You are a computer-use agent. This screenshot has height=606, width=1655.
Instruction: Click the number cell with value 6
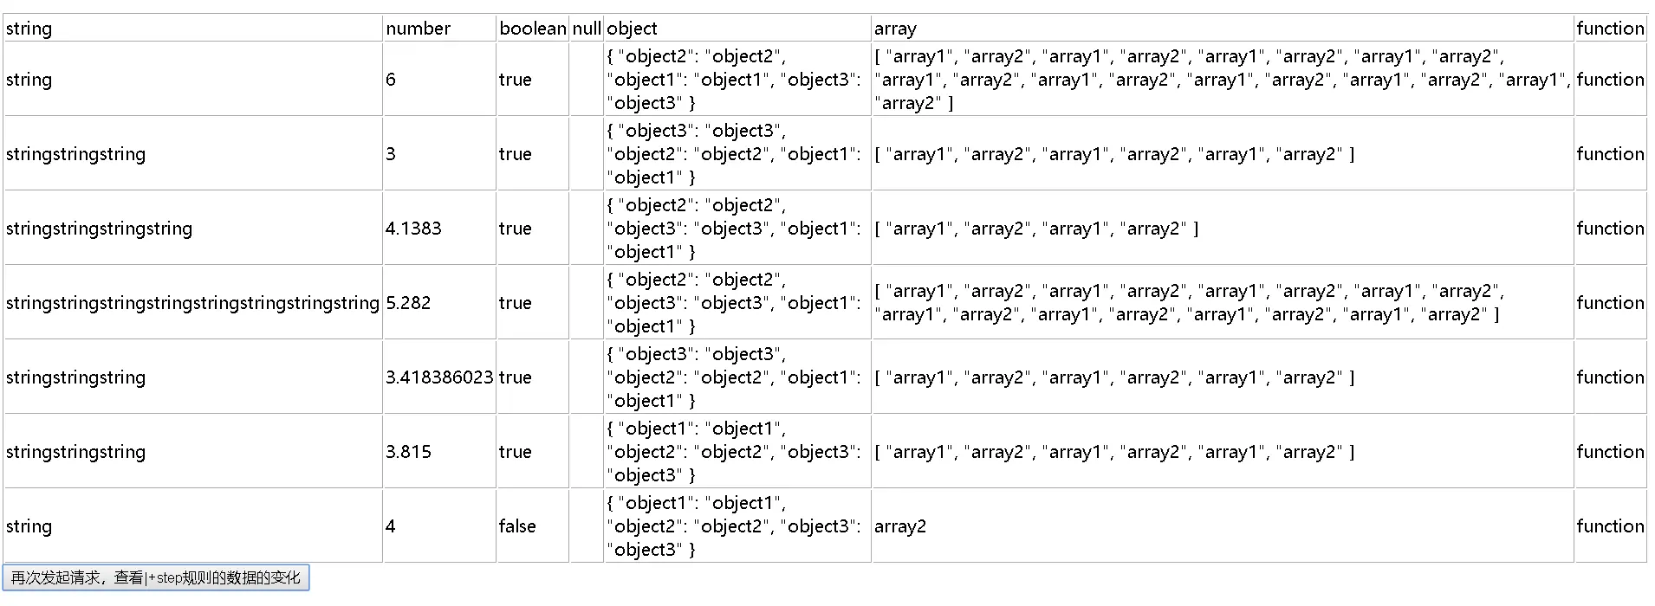coord(439,80)
